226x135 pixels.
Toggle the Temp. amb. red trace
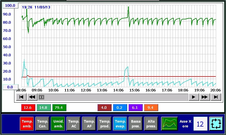[27, 124]
